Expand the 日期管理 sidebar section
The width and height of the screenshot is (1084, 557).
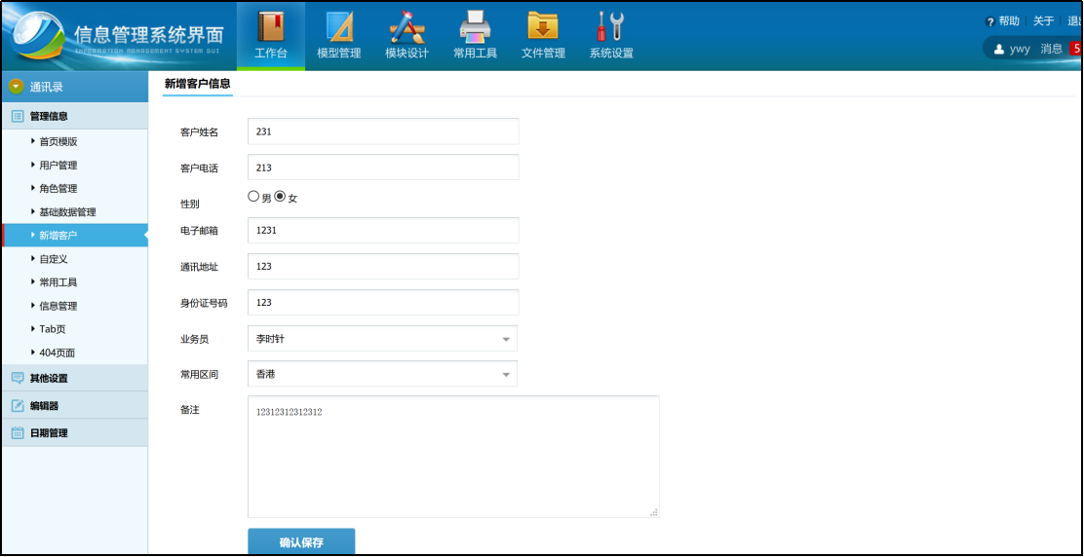(75, 433)
